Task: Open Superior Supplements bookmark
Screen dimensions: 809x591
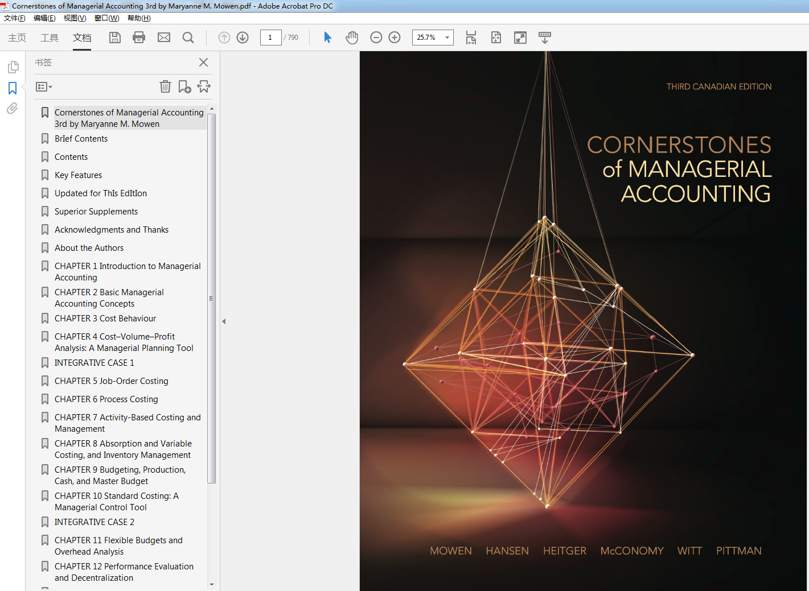Action: click(x=96, y=212)
